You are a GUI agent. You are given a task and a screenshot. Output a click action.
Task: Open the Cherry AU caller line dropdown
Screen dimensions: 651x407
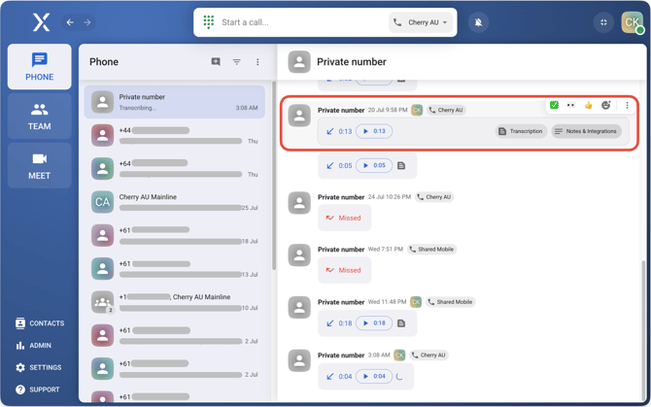point(422,22)
